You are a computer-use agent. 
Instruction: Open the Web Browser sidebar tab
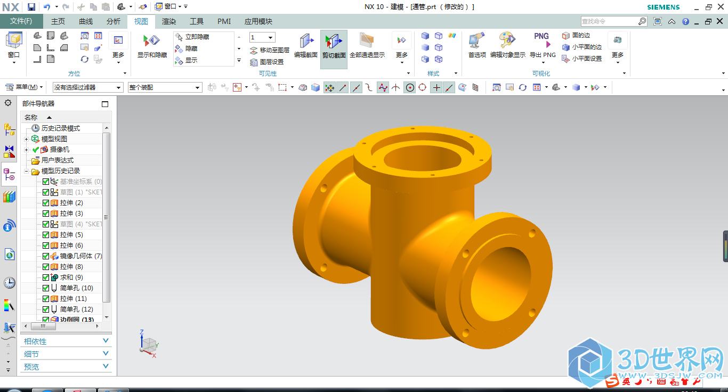(x=9, y=255)
